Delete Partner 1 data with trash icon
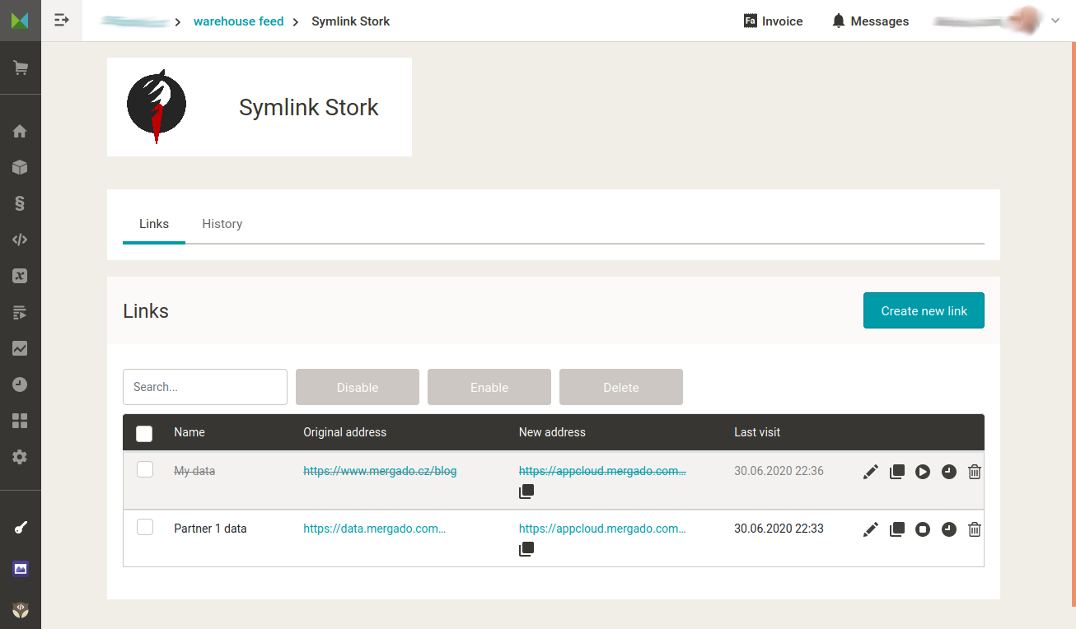The height and width of the screenshot is (629, 1076). pyautogui.click(x=975, y=529)
